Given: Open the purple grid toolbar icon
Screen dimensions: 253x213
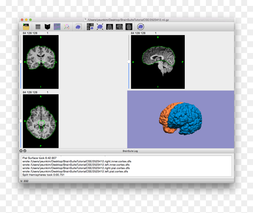Looking at the screenshot, I should [x=57, y=27].
